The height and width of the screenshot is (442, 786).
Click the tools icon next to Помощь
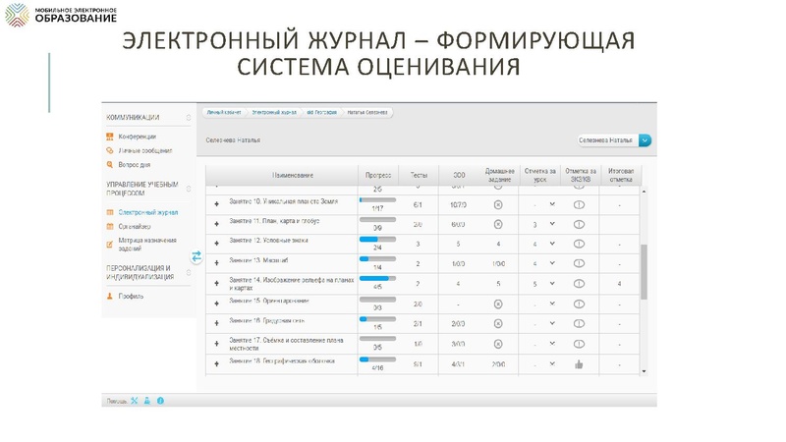coord(135,401)
